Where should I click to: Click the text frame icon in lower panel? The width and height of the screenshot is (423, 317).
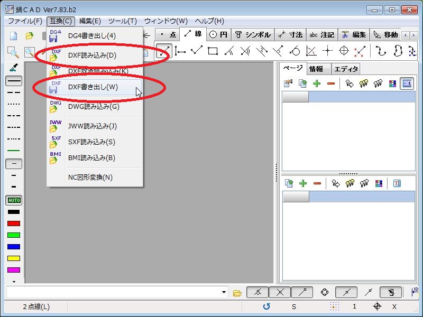coord(397,183)
